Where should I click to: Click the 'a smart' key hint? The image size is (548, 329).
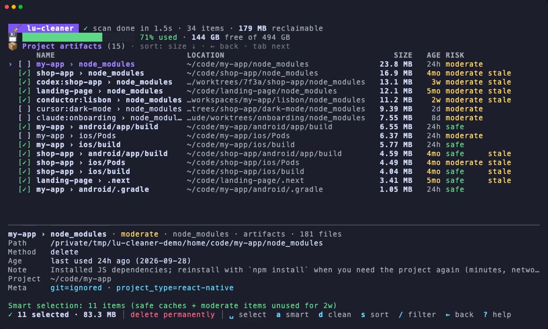292,315
